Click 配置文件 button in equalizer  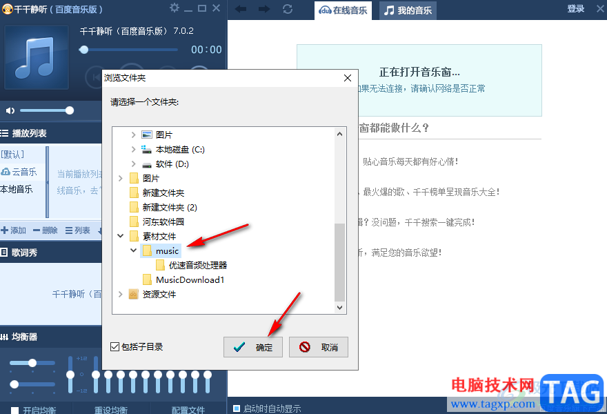(188, 410)
